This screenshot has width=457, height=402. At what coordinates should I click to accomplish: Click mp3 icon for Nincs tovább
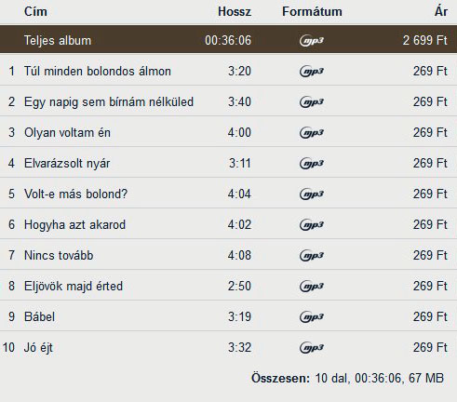click(x=312, y=256)
